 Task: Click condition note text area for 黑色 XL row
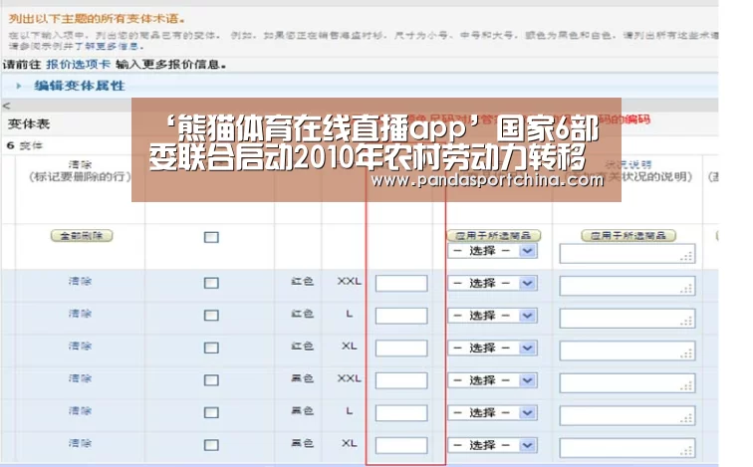point(627,448)
